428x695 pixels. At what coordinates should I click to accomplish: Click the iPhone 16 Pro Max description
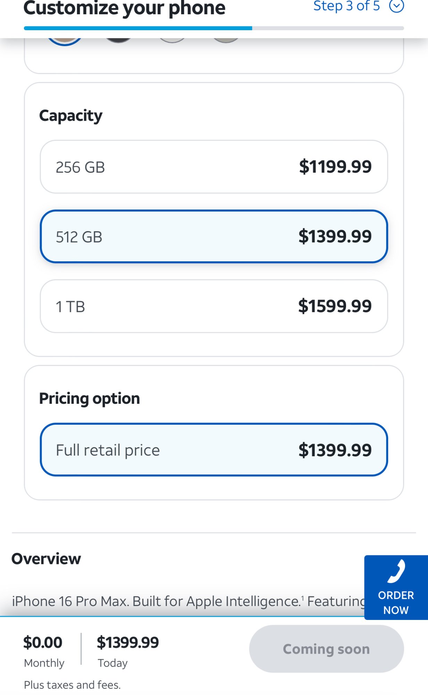click(x=187, y=601)
